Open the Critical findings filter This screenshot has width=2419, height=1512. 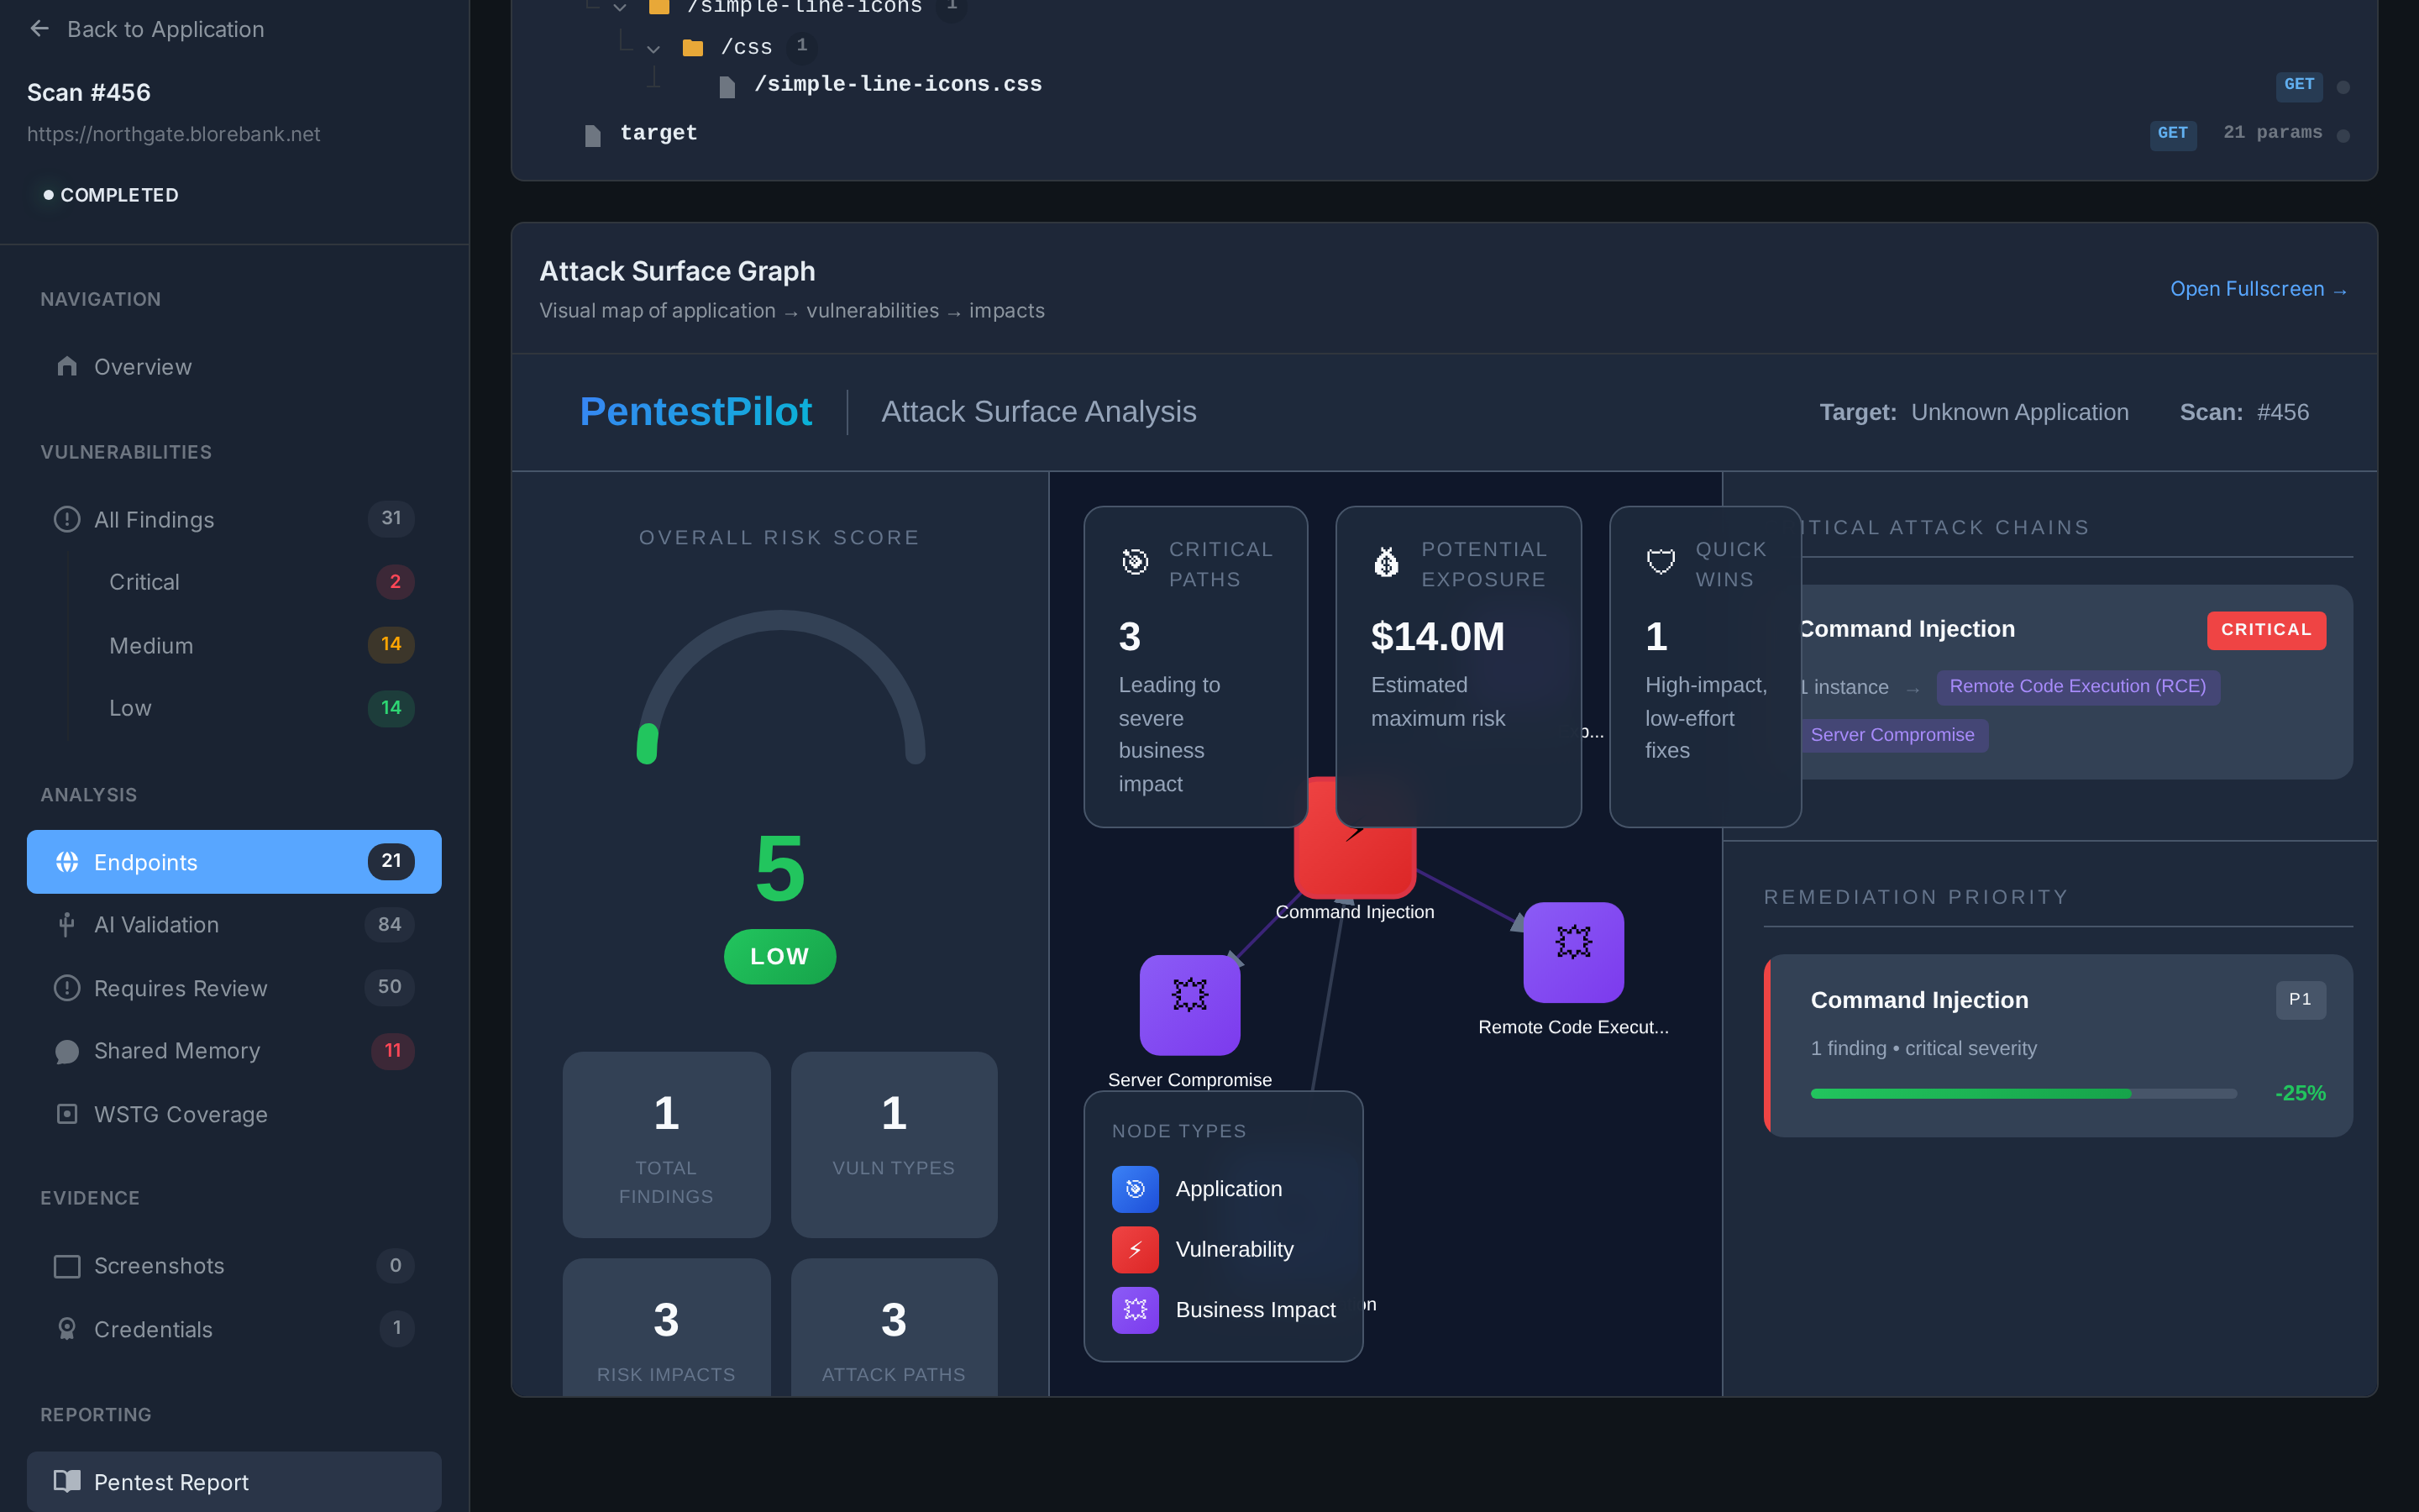point(144,582)
